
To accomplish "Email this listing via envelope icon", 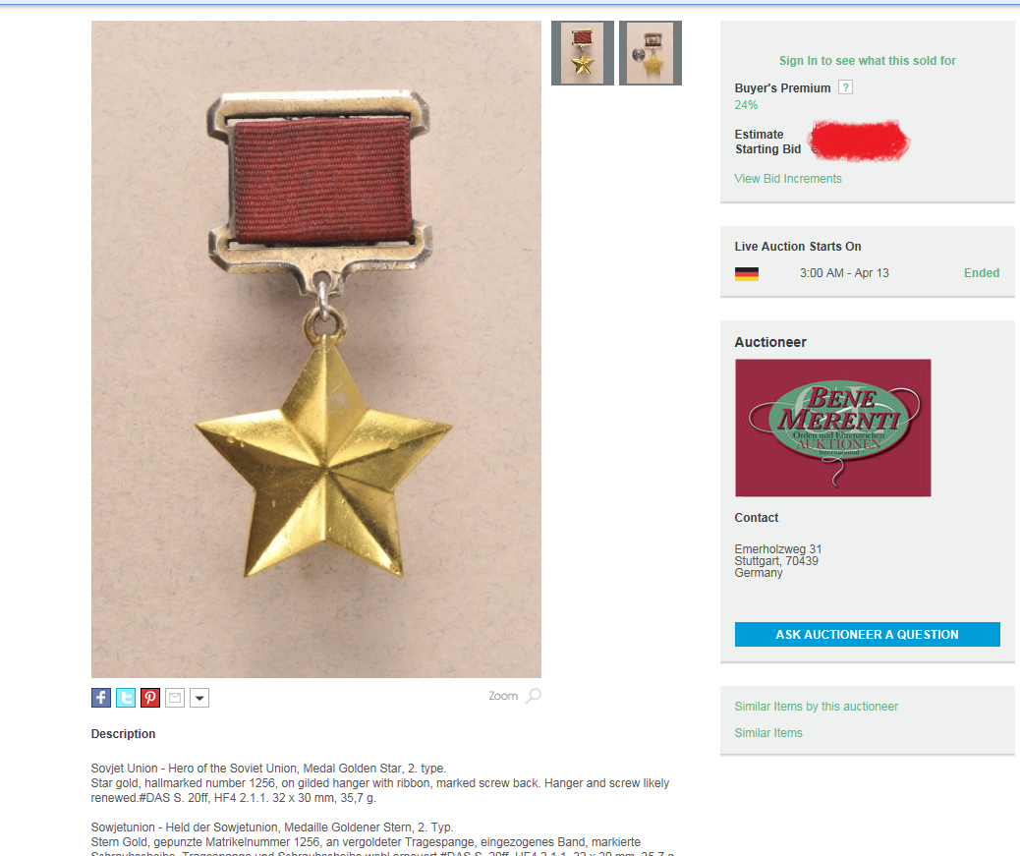I will [x=175, y=698].
